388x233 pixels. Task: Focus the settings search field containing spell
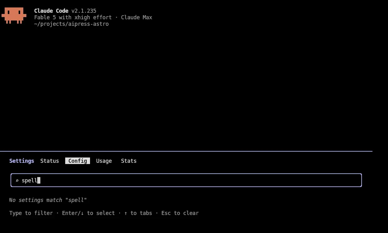point(186,180)
